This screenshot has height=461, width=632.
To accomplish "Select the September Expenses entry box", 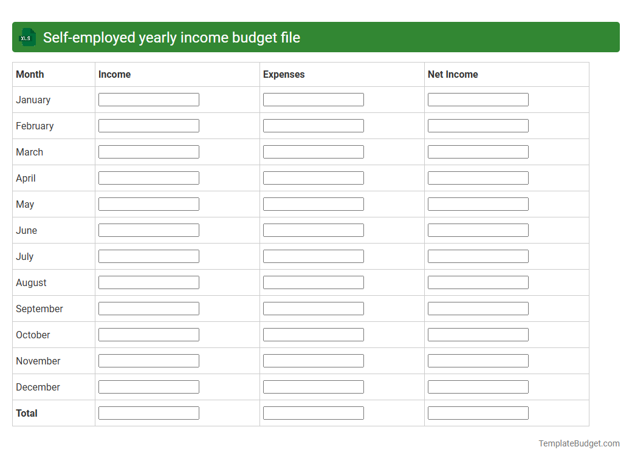I will coord(313,308).
